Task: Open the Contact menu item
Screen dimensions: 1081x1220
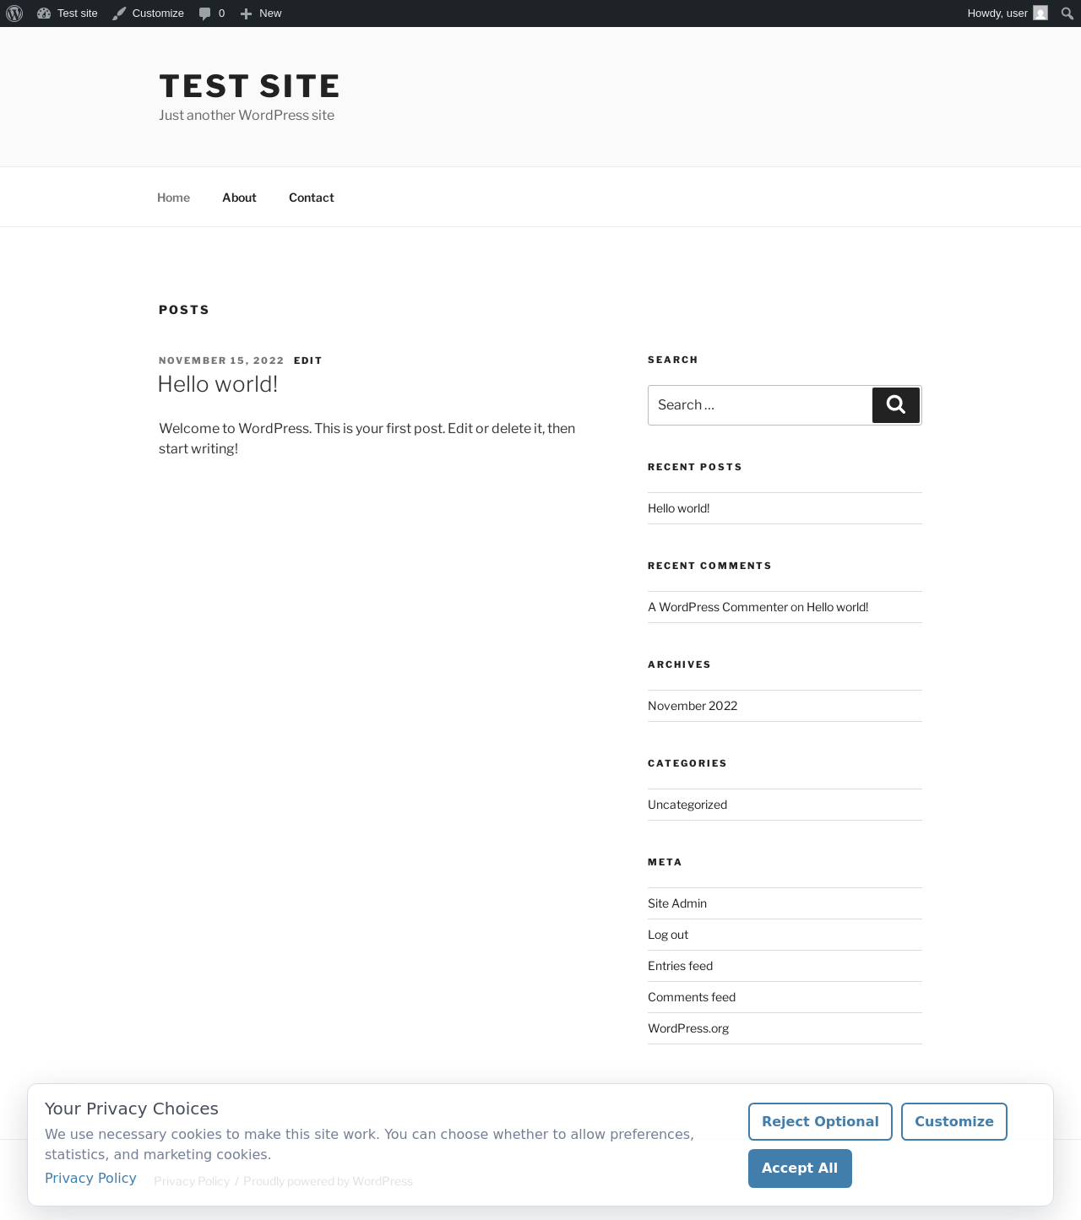Action: (x=312, y=198)
